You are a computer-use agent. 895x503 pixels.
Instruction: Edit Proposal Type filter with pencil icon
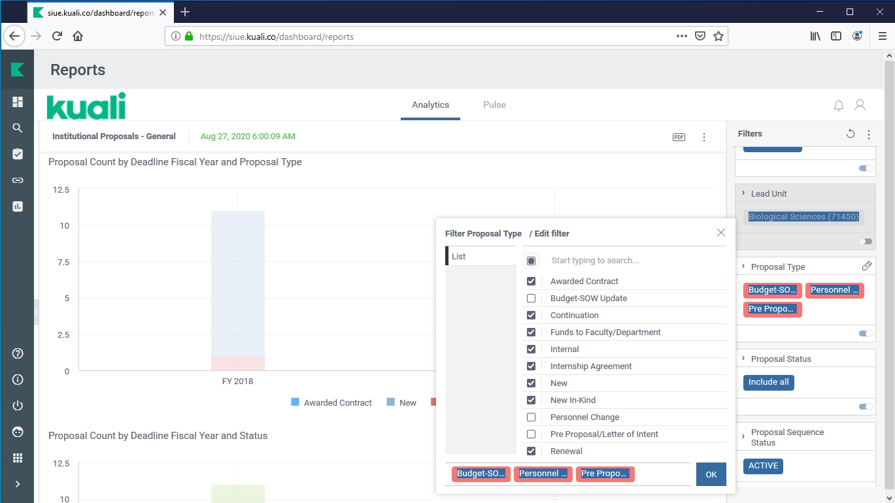(866, 266)
